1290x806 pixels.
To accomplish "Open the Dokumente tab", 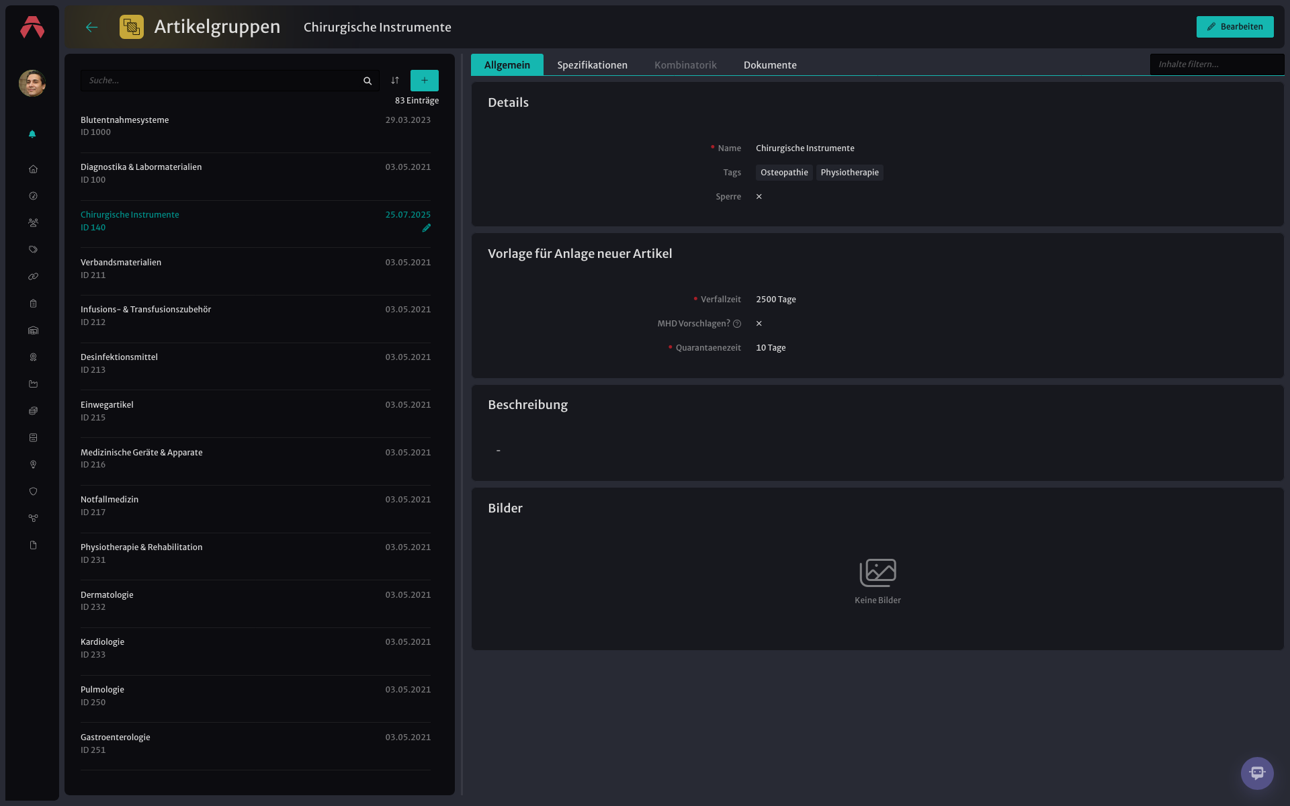I will click(x=770, y=64).
